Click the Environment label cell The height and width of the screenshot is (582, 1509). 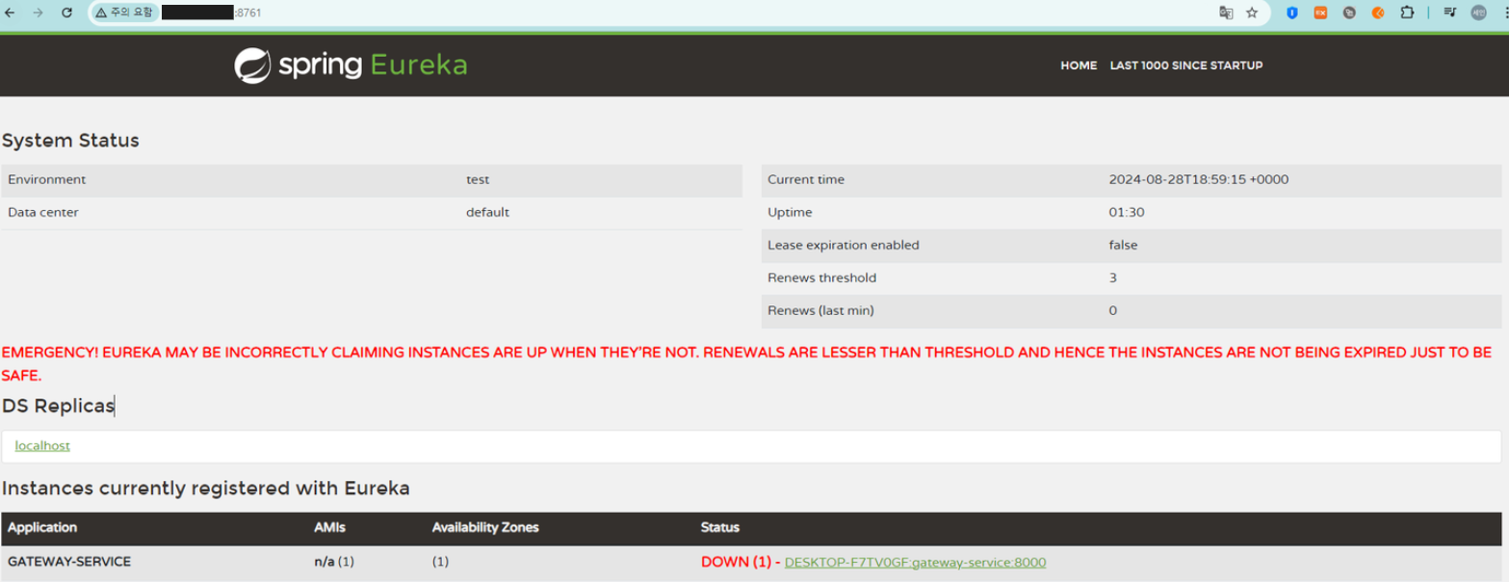46,179
